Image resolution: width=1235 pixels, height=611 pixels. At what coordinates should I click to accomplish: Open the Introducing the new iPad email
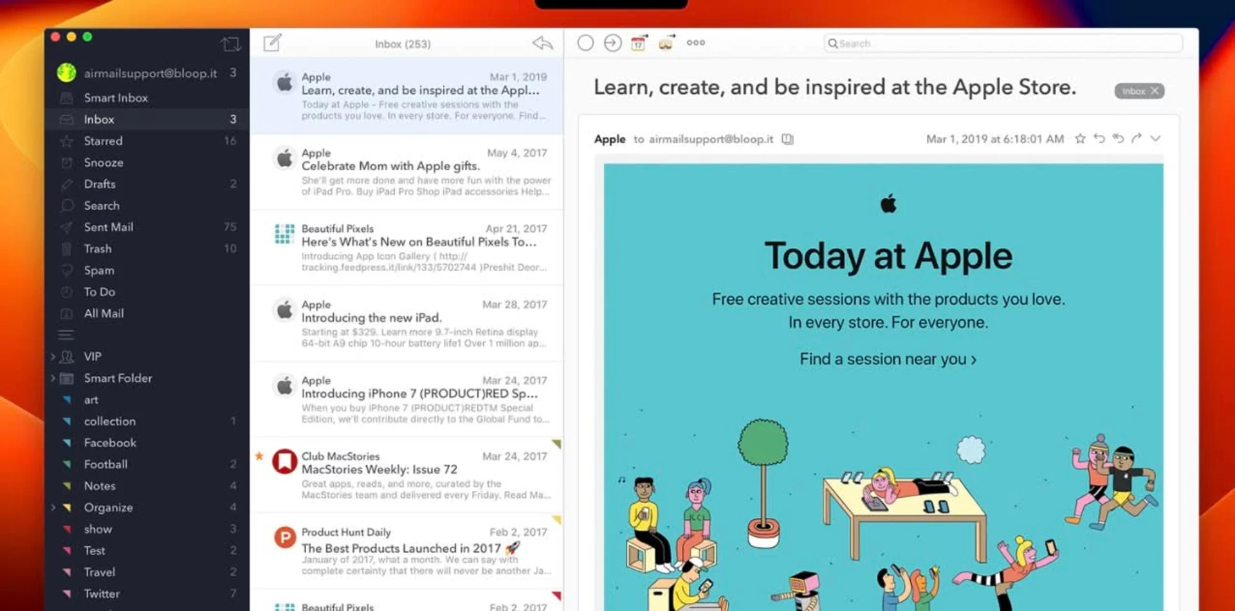point(407,323)
